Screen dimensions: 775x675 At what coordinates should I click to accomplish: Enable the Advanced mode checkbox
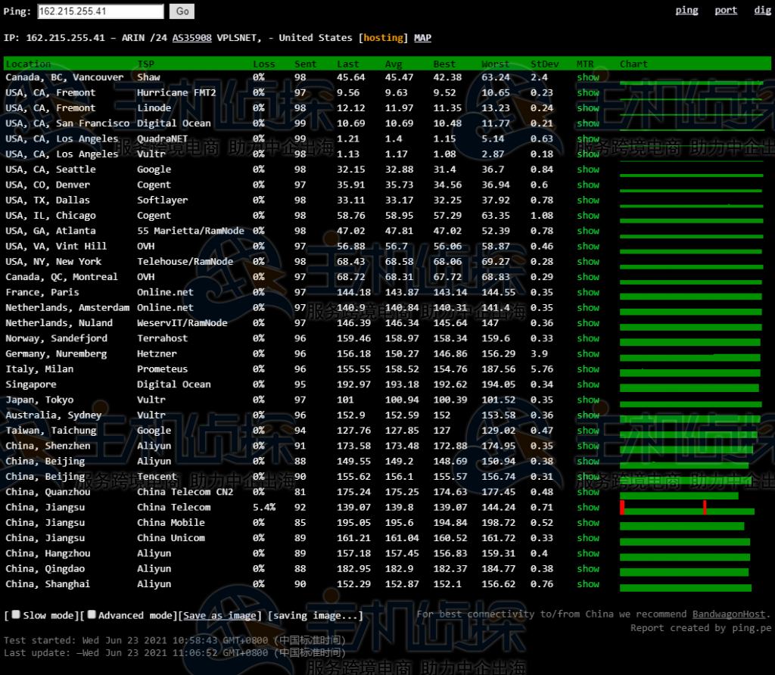[91, 615]
